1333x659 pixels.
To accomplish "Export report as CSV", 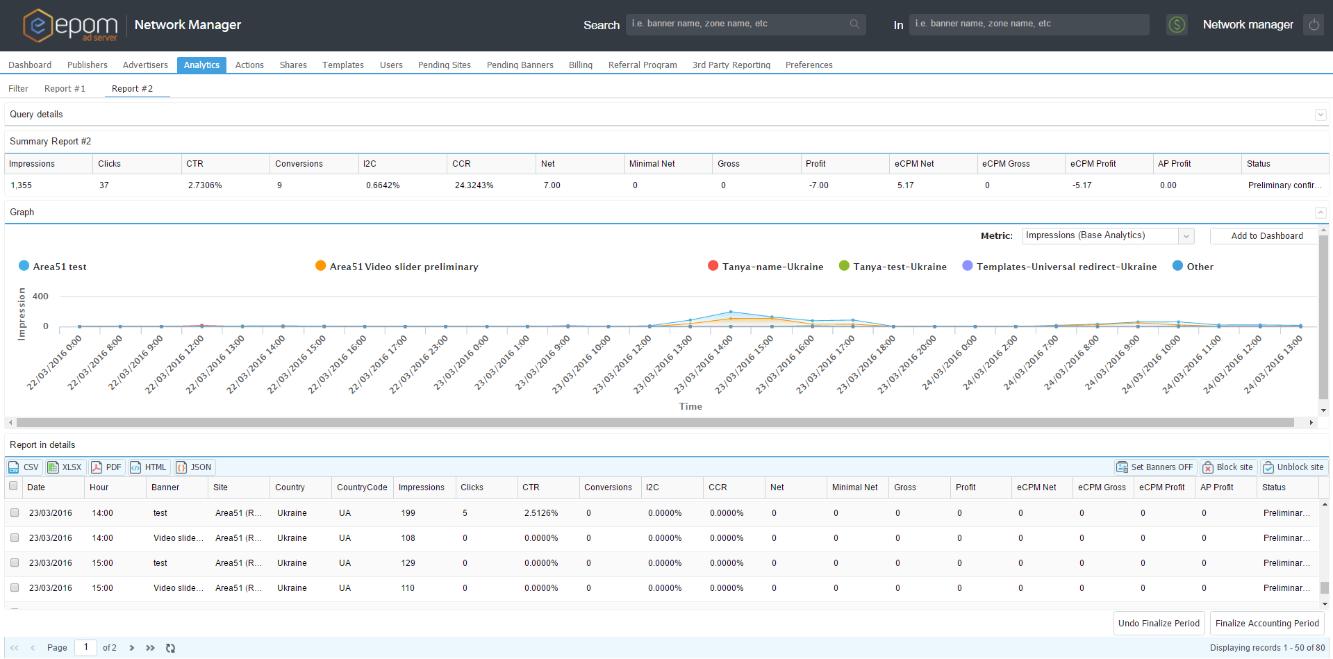I will pos(24,467).
